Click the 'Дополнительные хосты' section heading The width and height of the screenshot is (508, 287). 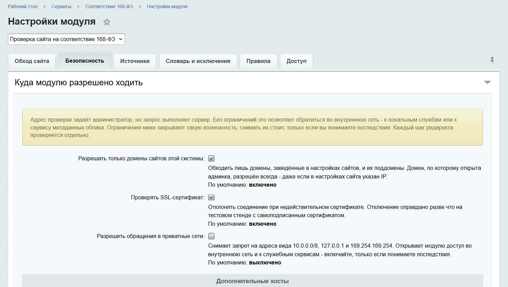click(252, 281)
